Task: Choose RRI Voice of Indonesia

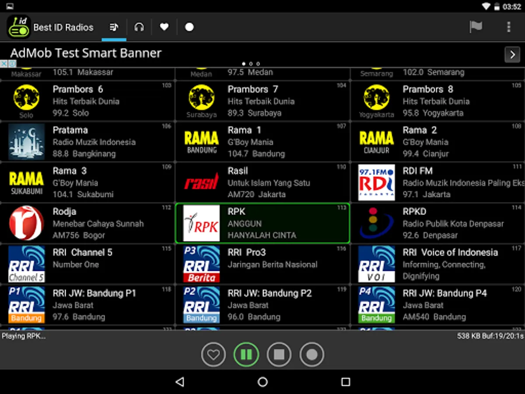Action: tap(438, 264)
